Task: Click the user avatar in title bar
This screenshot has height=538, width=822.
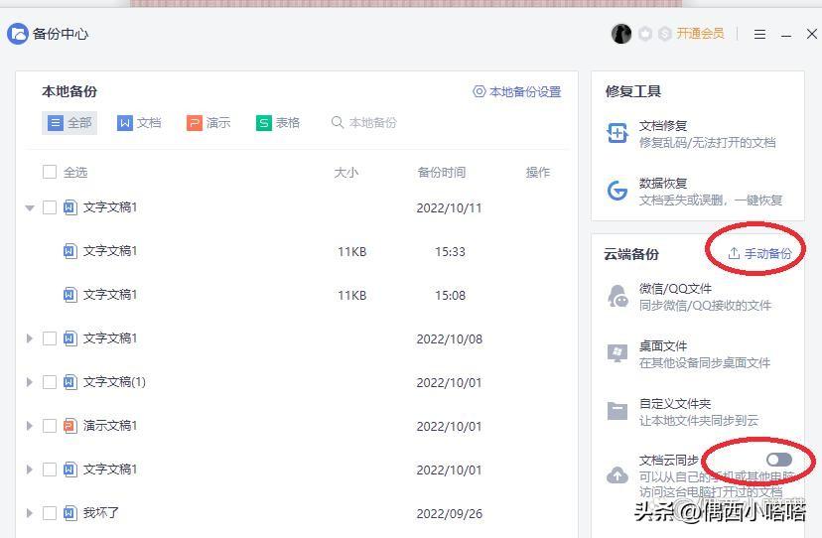Action: click(621, 34)
